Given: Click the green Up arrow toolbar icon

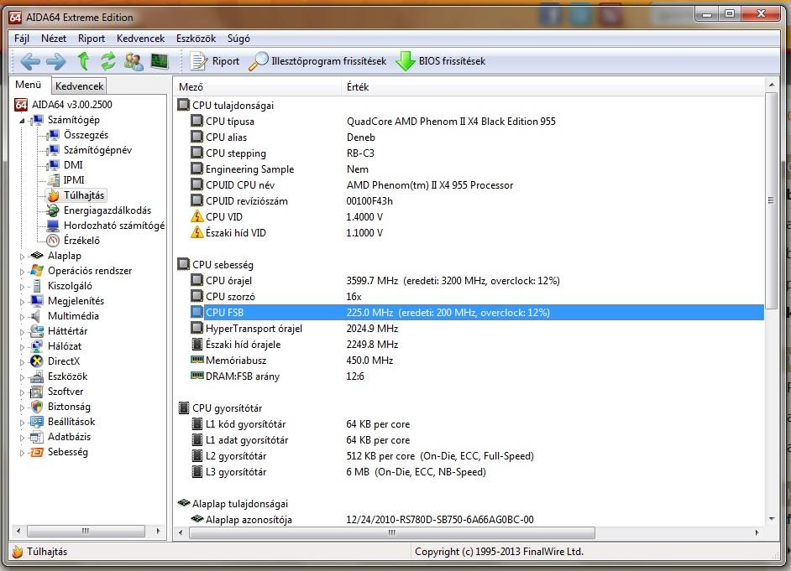Looking at the screenshot, I should (x=83, y=61).
